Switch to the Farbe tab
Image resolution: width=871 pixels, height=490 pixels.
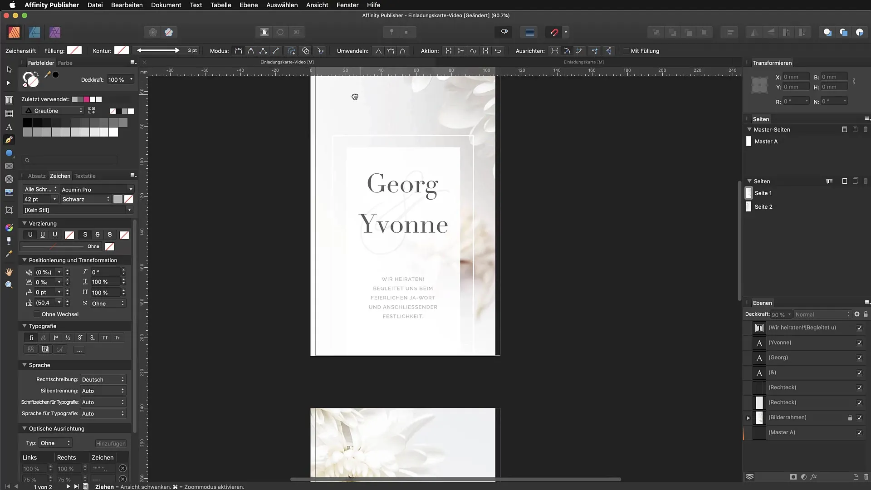pyautogui.click(x=65, y=63)
